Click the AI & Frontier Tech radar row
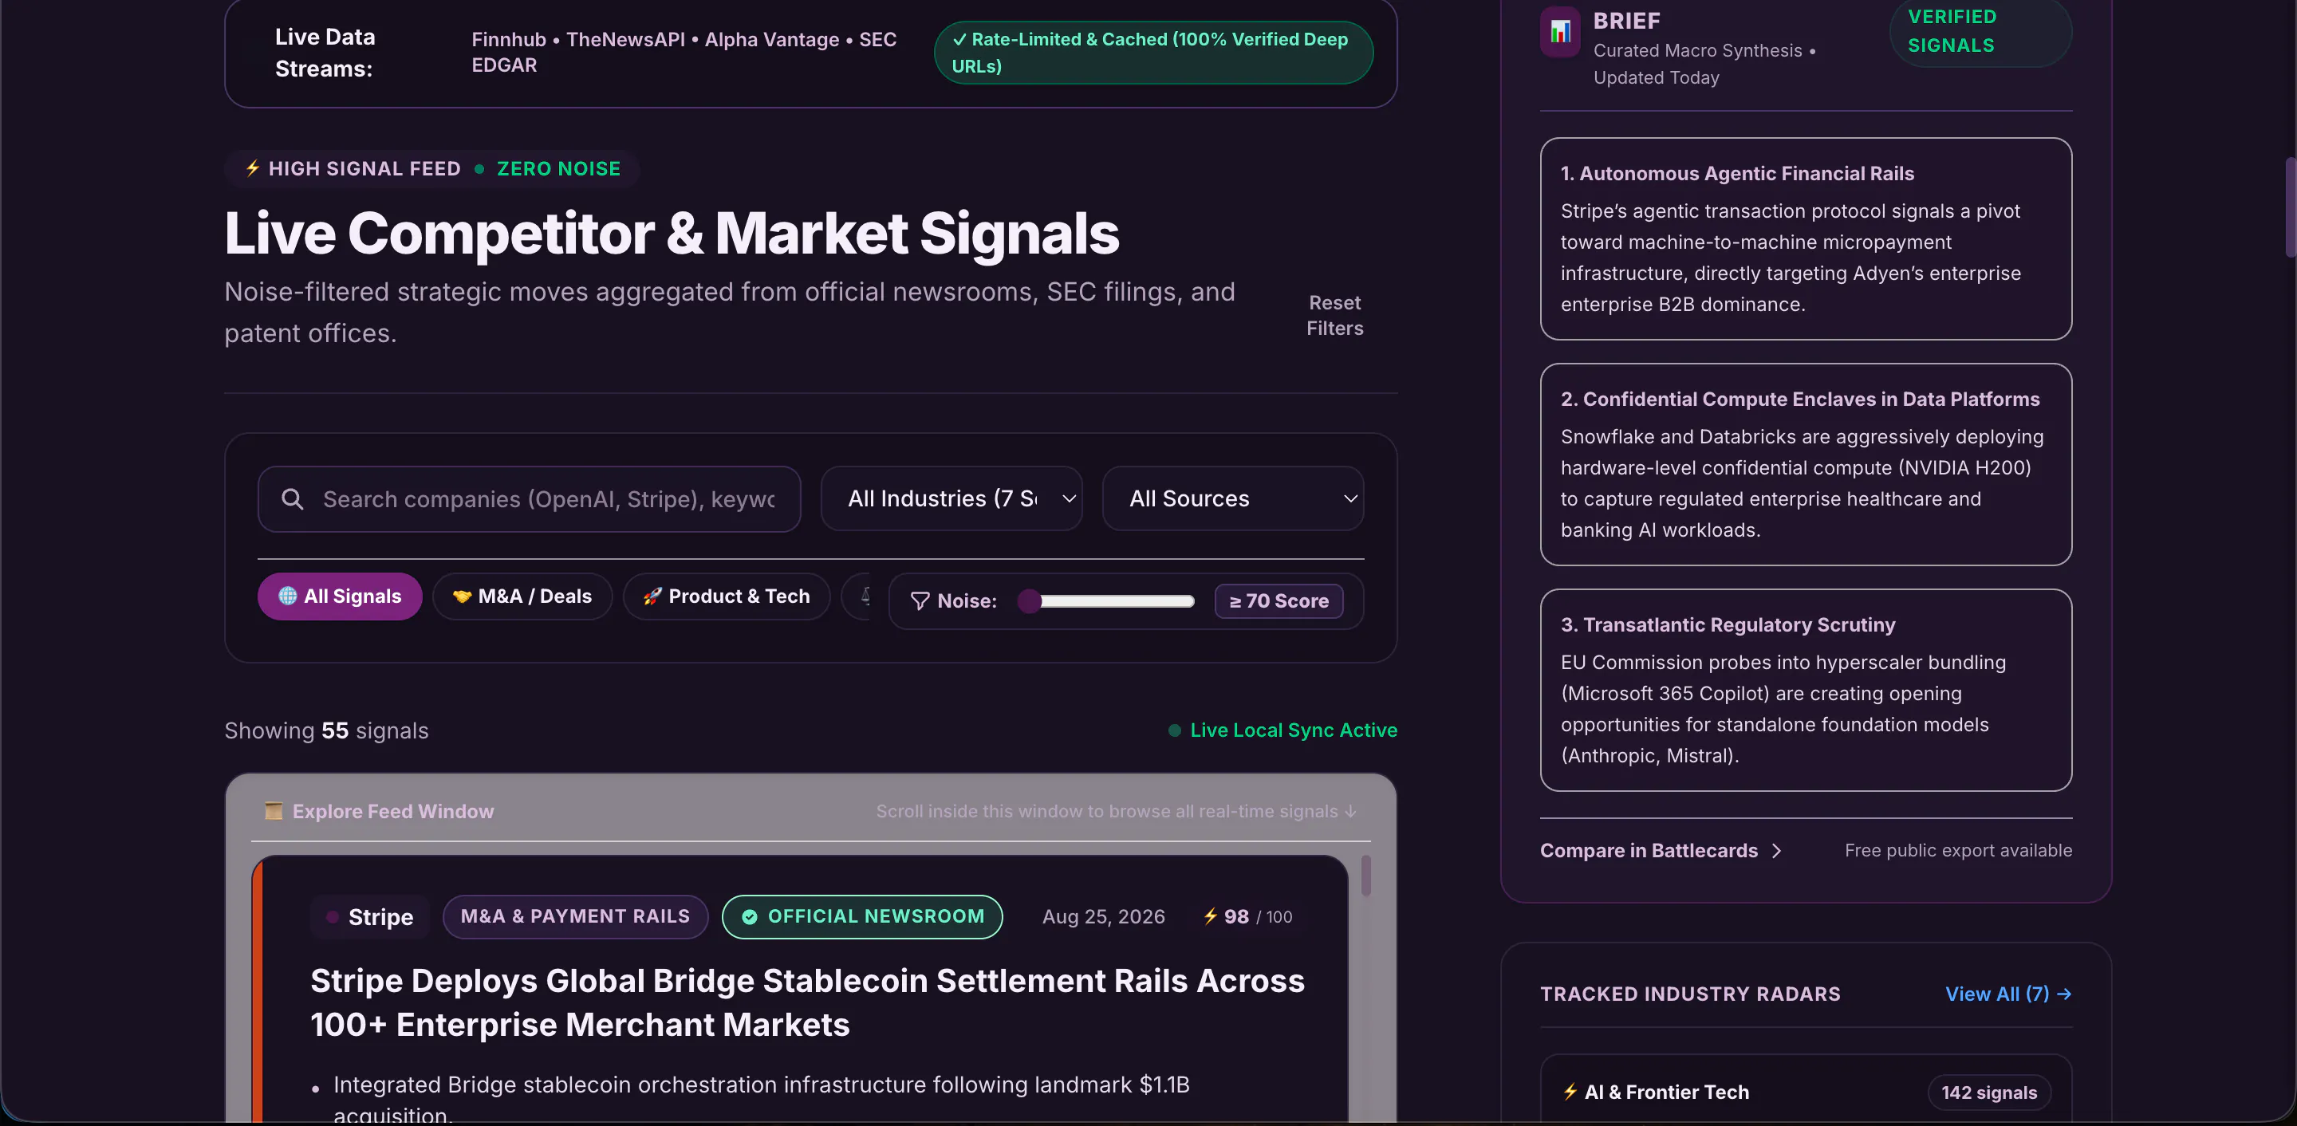 pos(1806,1089)
